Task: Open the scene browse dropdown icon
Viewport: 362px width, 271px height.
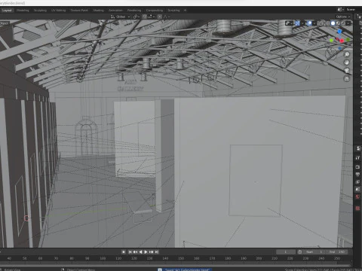Action: (340, 10)
